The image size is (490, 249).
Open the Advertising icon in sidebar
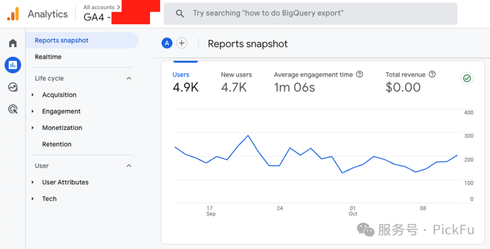[x=13, y=109]
